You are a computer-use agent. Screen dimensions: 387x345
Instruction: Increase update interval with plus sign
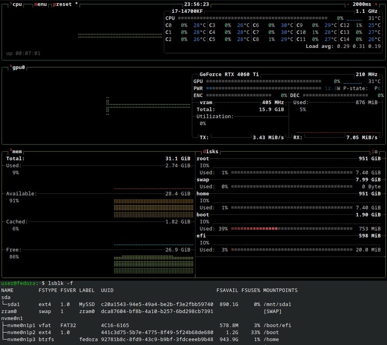[376, 4]
